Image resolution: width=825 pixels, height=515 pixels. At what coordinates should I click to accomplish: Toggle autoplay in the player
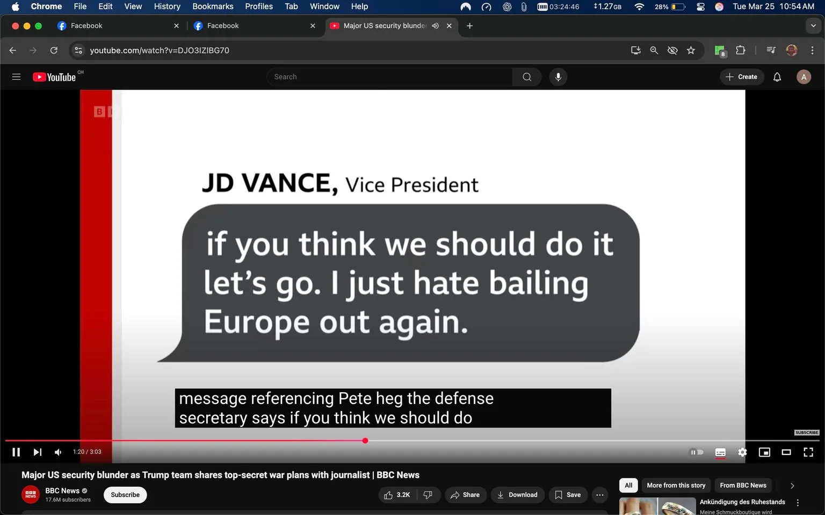pyautogui.click(x=697, y=452)
